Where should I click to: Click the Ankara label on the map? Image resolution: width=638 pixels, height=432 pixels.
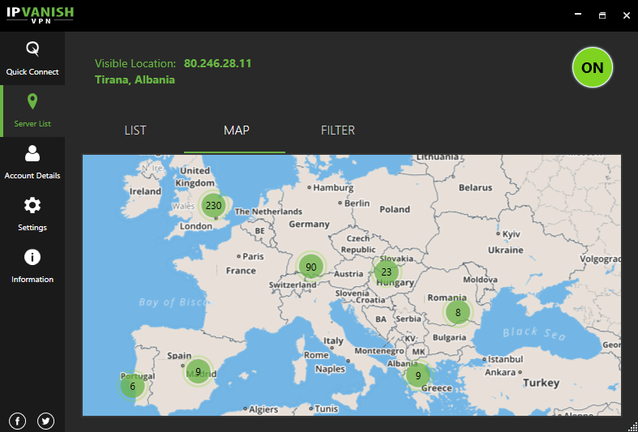(500, 372)
